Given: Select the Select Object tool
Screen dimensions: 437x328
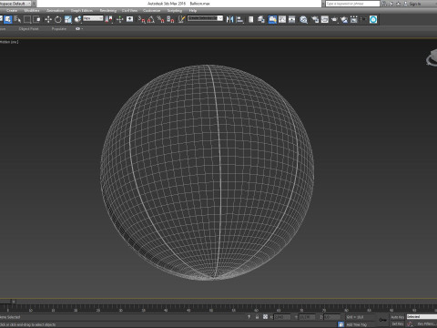Looking at the screenshot, I should click(8, 19).
